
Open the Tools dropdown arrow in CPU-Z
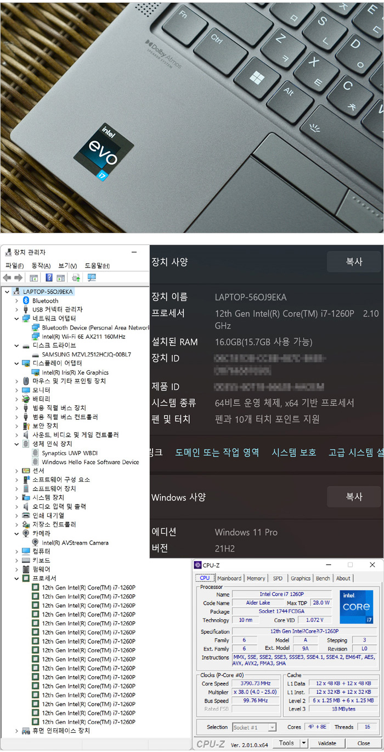tap(305, 743)
